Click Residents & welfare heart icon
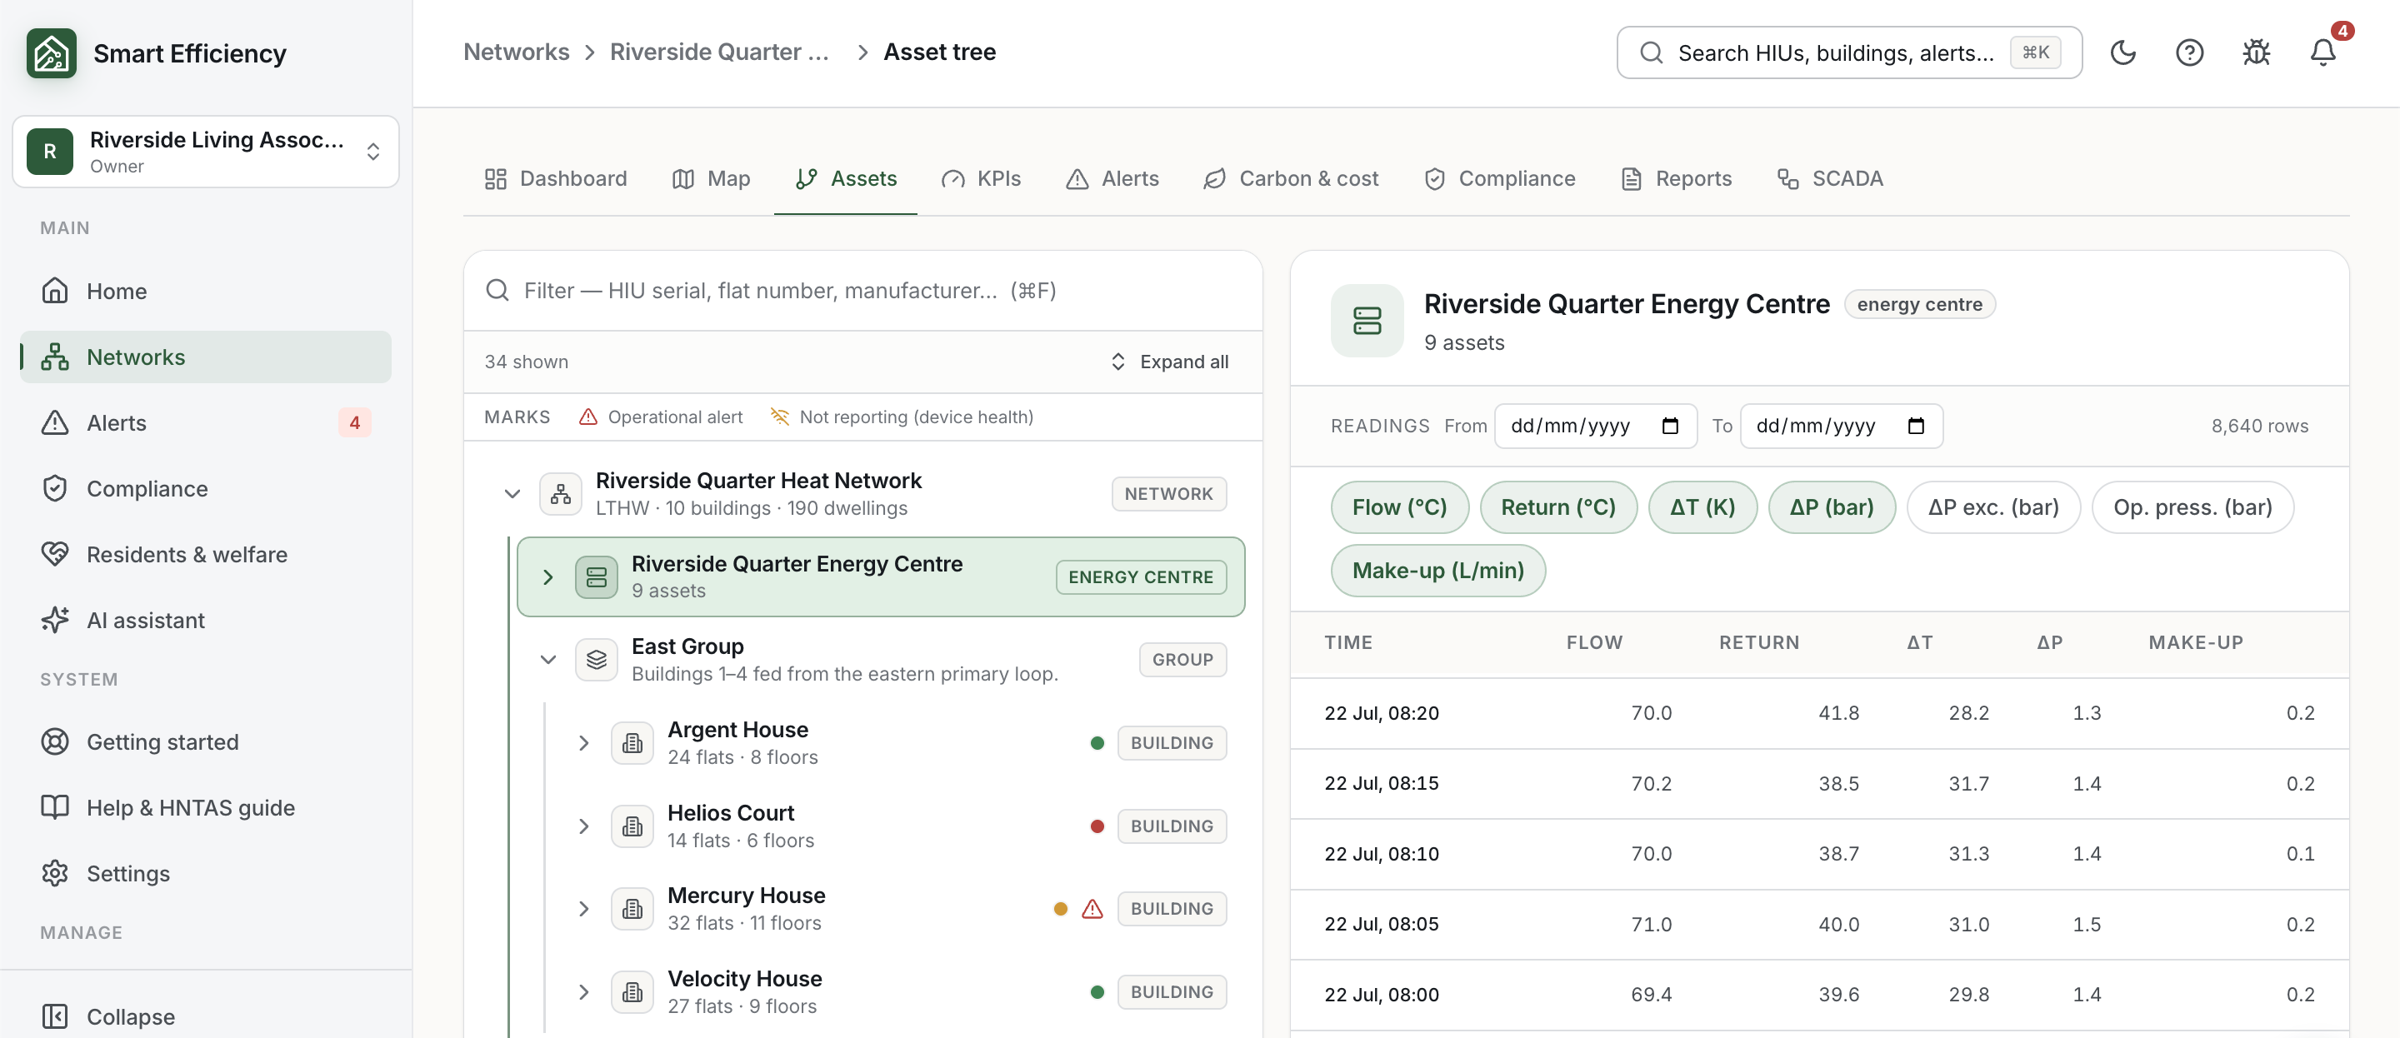This screenshot has height=1038, width=2400. tap(55, 553)
